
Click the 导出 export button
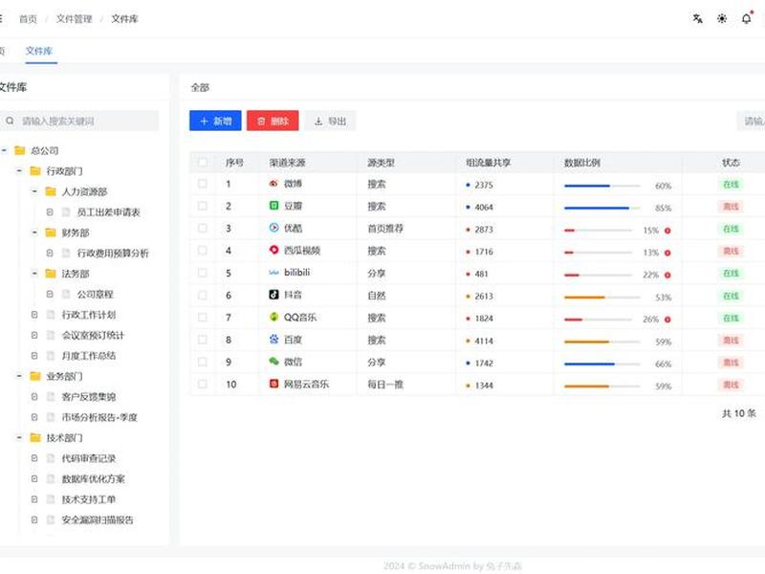pos(330,121)
